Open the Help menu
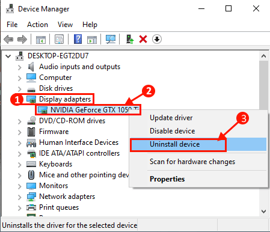 [x=90, y=25]
